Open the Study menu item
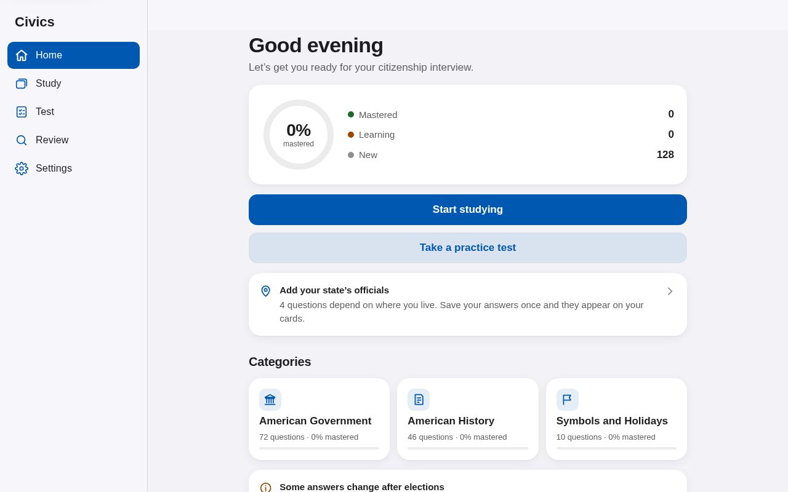Screen dimensions: 788x492 pyautogui.click(x=73, y=84)
